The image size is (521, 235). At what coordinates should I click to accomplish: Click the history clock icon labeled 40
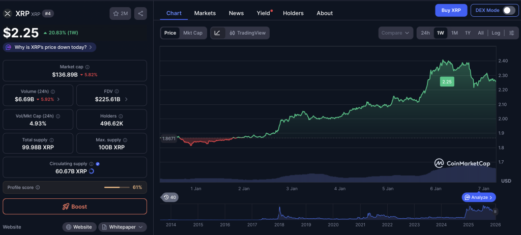pos(169,197)
